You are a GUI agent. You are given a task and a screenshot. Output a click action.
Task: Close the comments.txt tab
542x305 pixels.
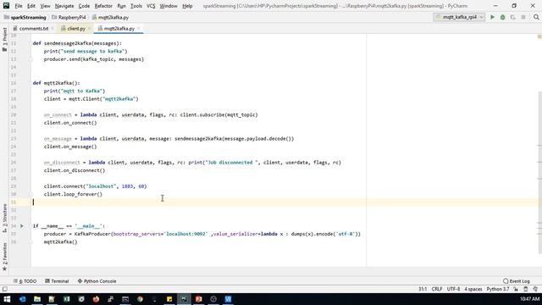pyautogui.click(x=53, y=28)
